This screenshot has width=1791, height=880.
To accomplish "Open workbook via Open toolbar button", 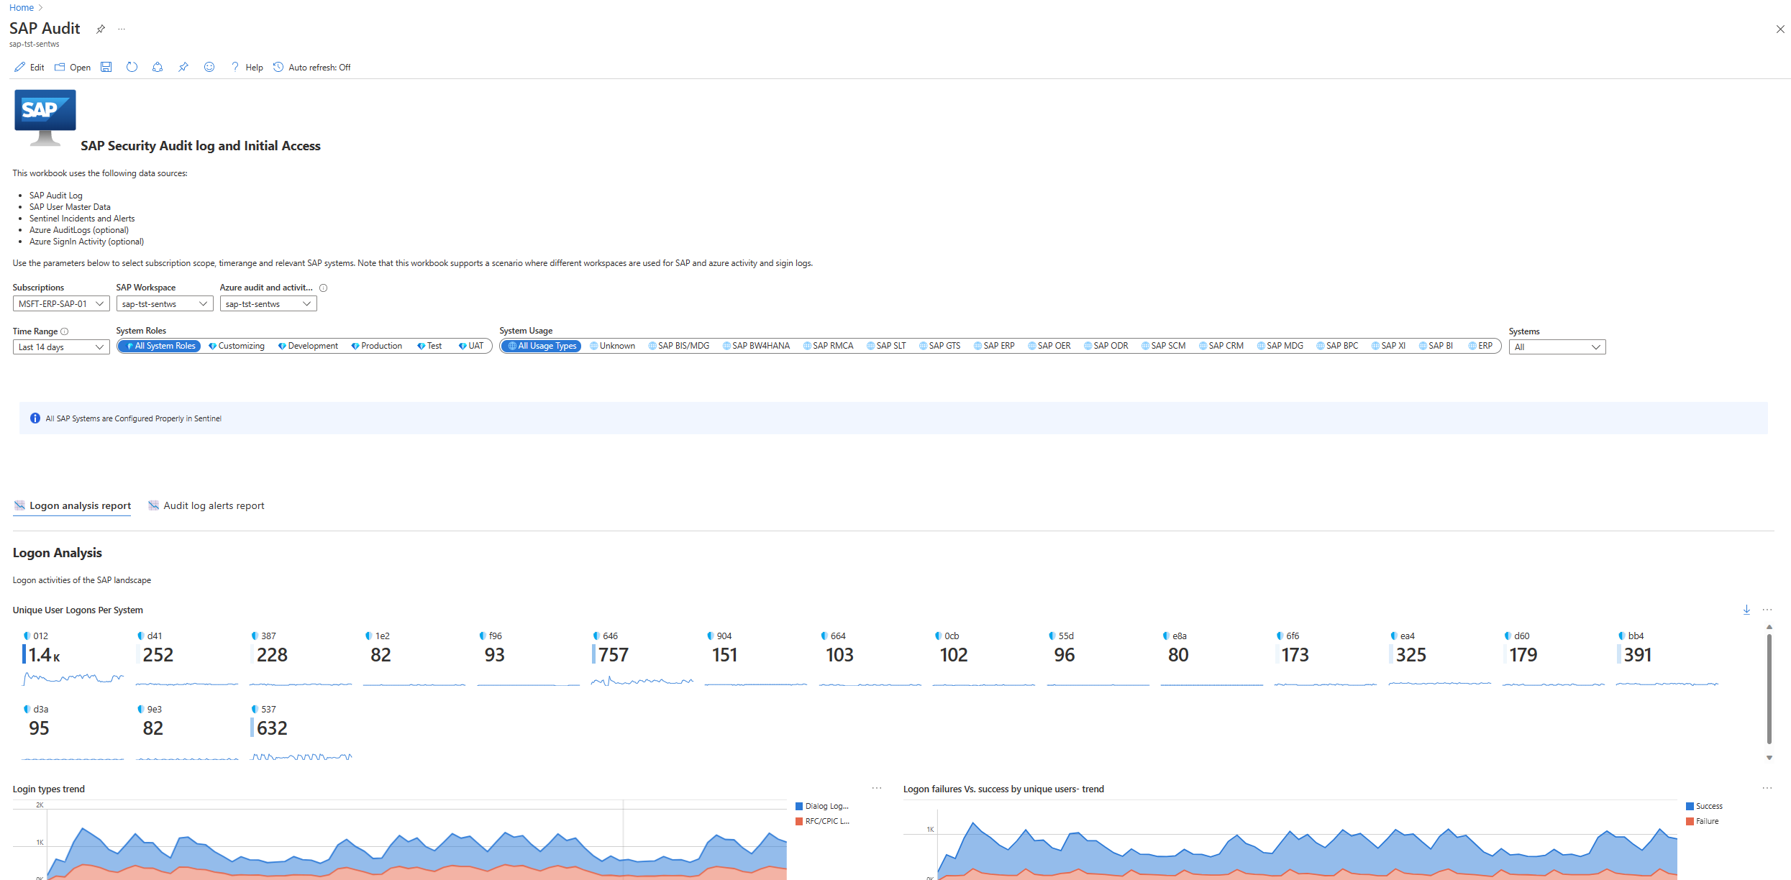I will 73,67.
